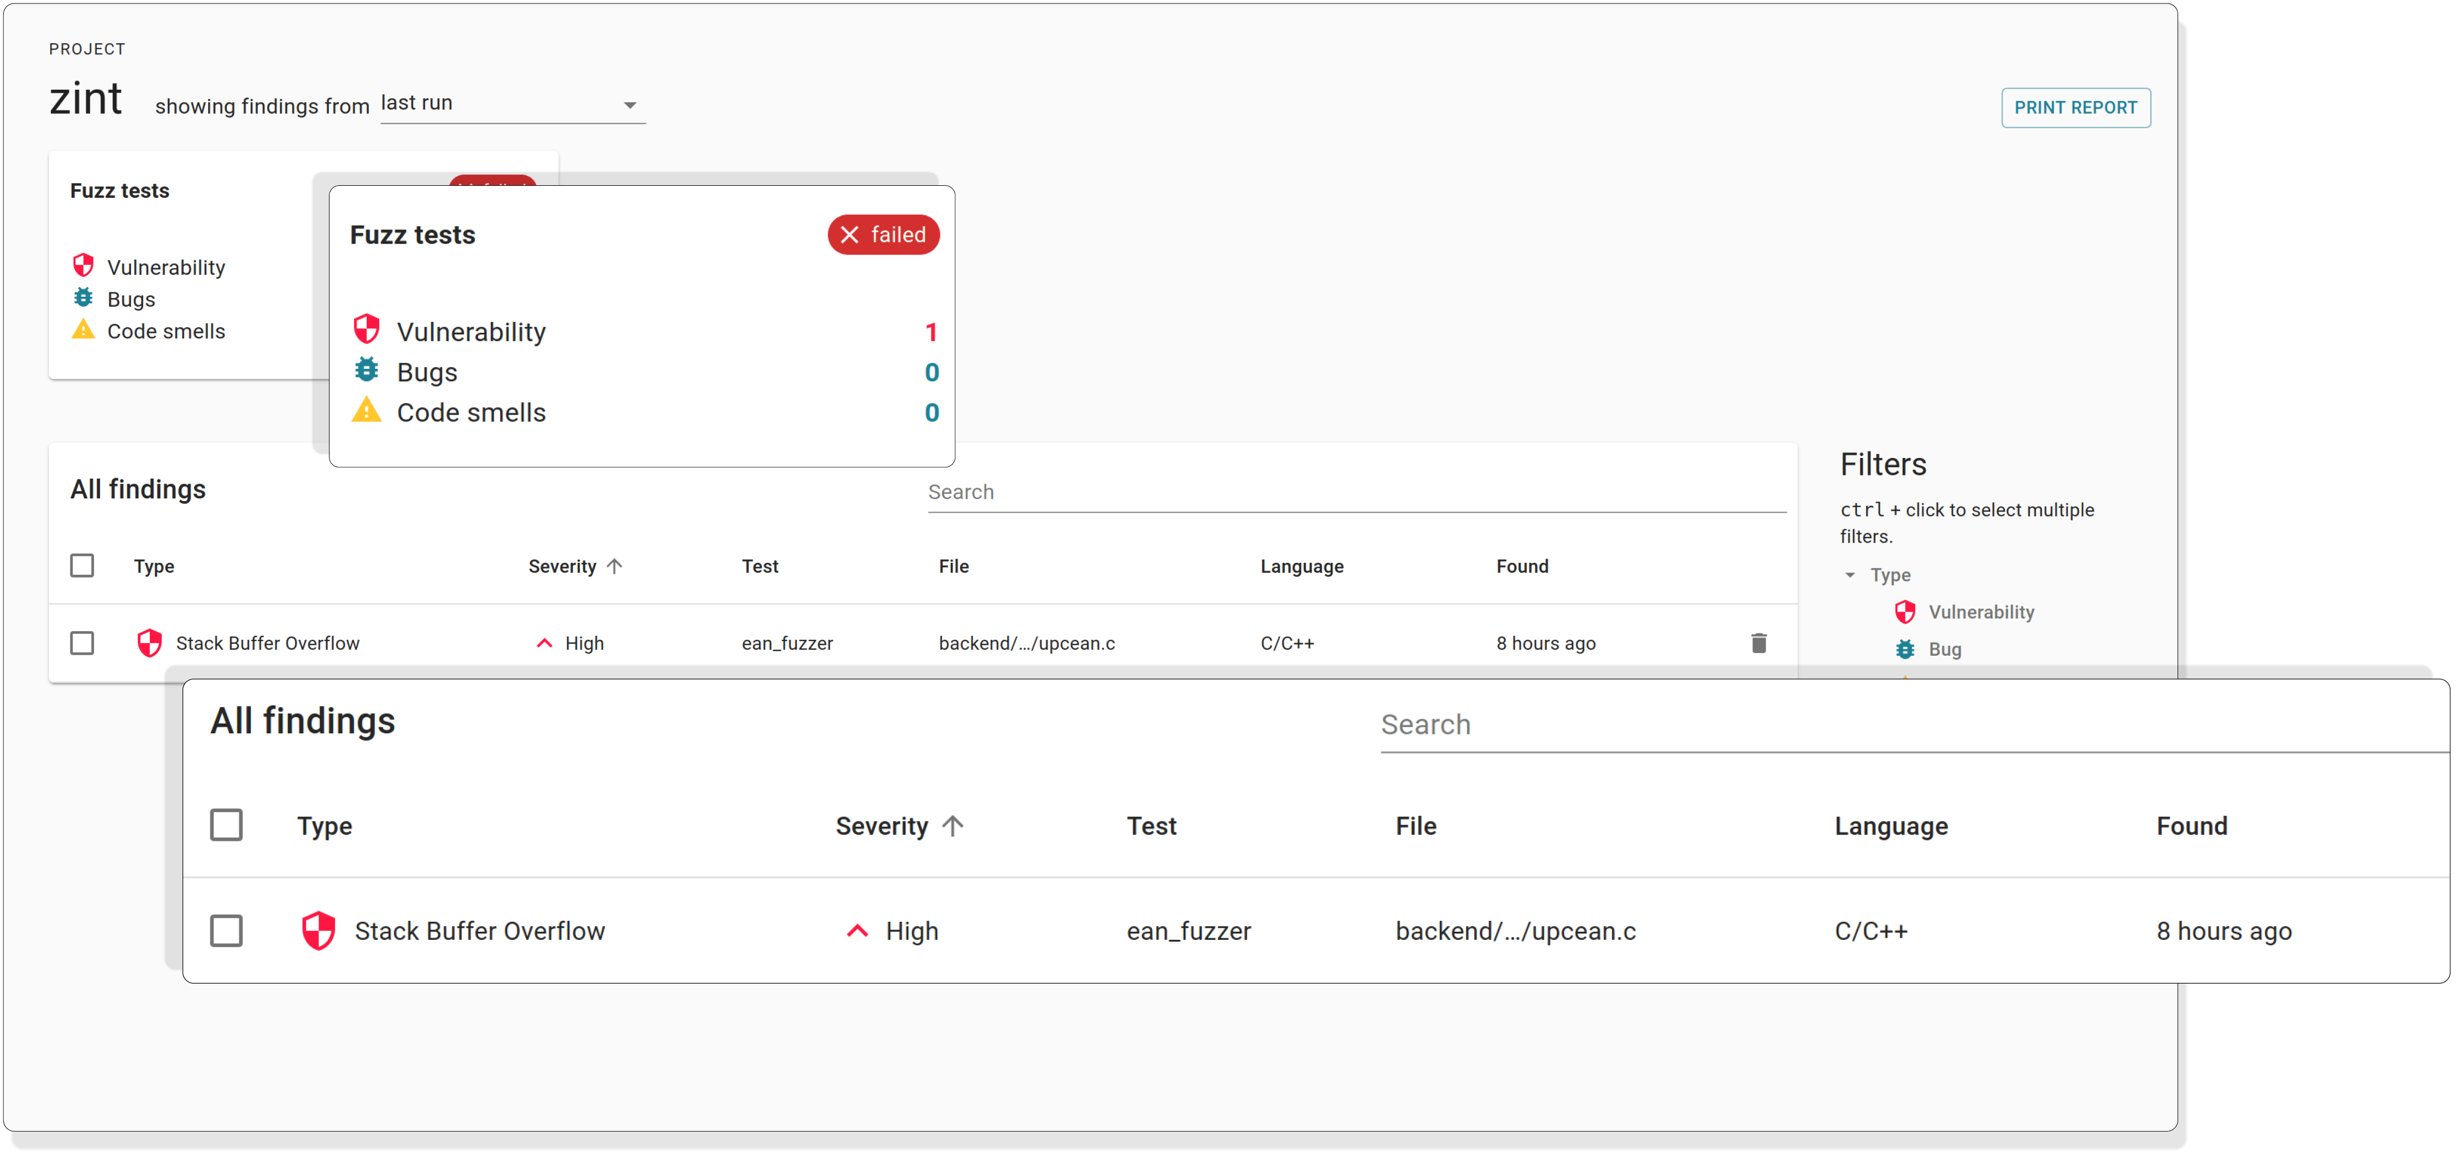Click the Bug icon in Filters
This screenshot has width=2459, height=1153.
click(x=1904, y=649)
